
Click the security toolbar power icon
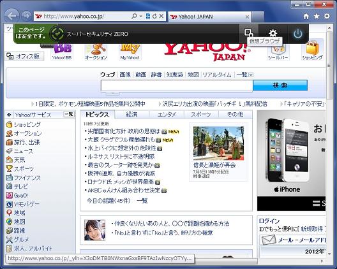coord(298,34)
